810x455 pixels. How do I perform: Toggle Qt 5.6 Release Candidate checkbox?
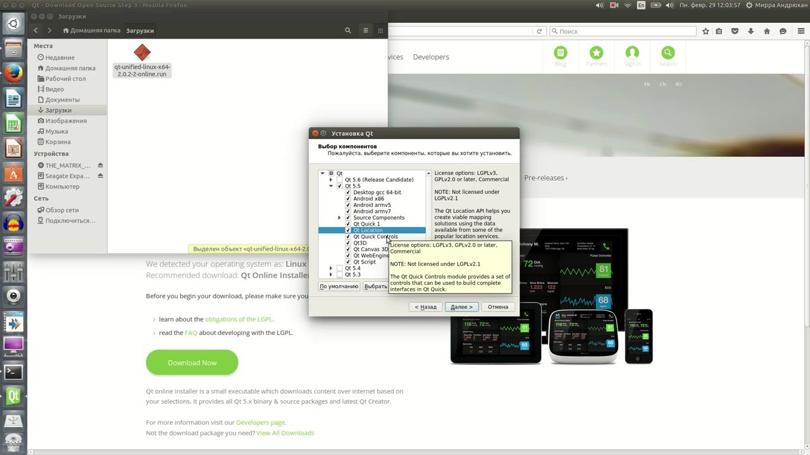(x=340, y=179)
